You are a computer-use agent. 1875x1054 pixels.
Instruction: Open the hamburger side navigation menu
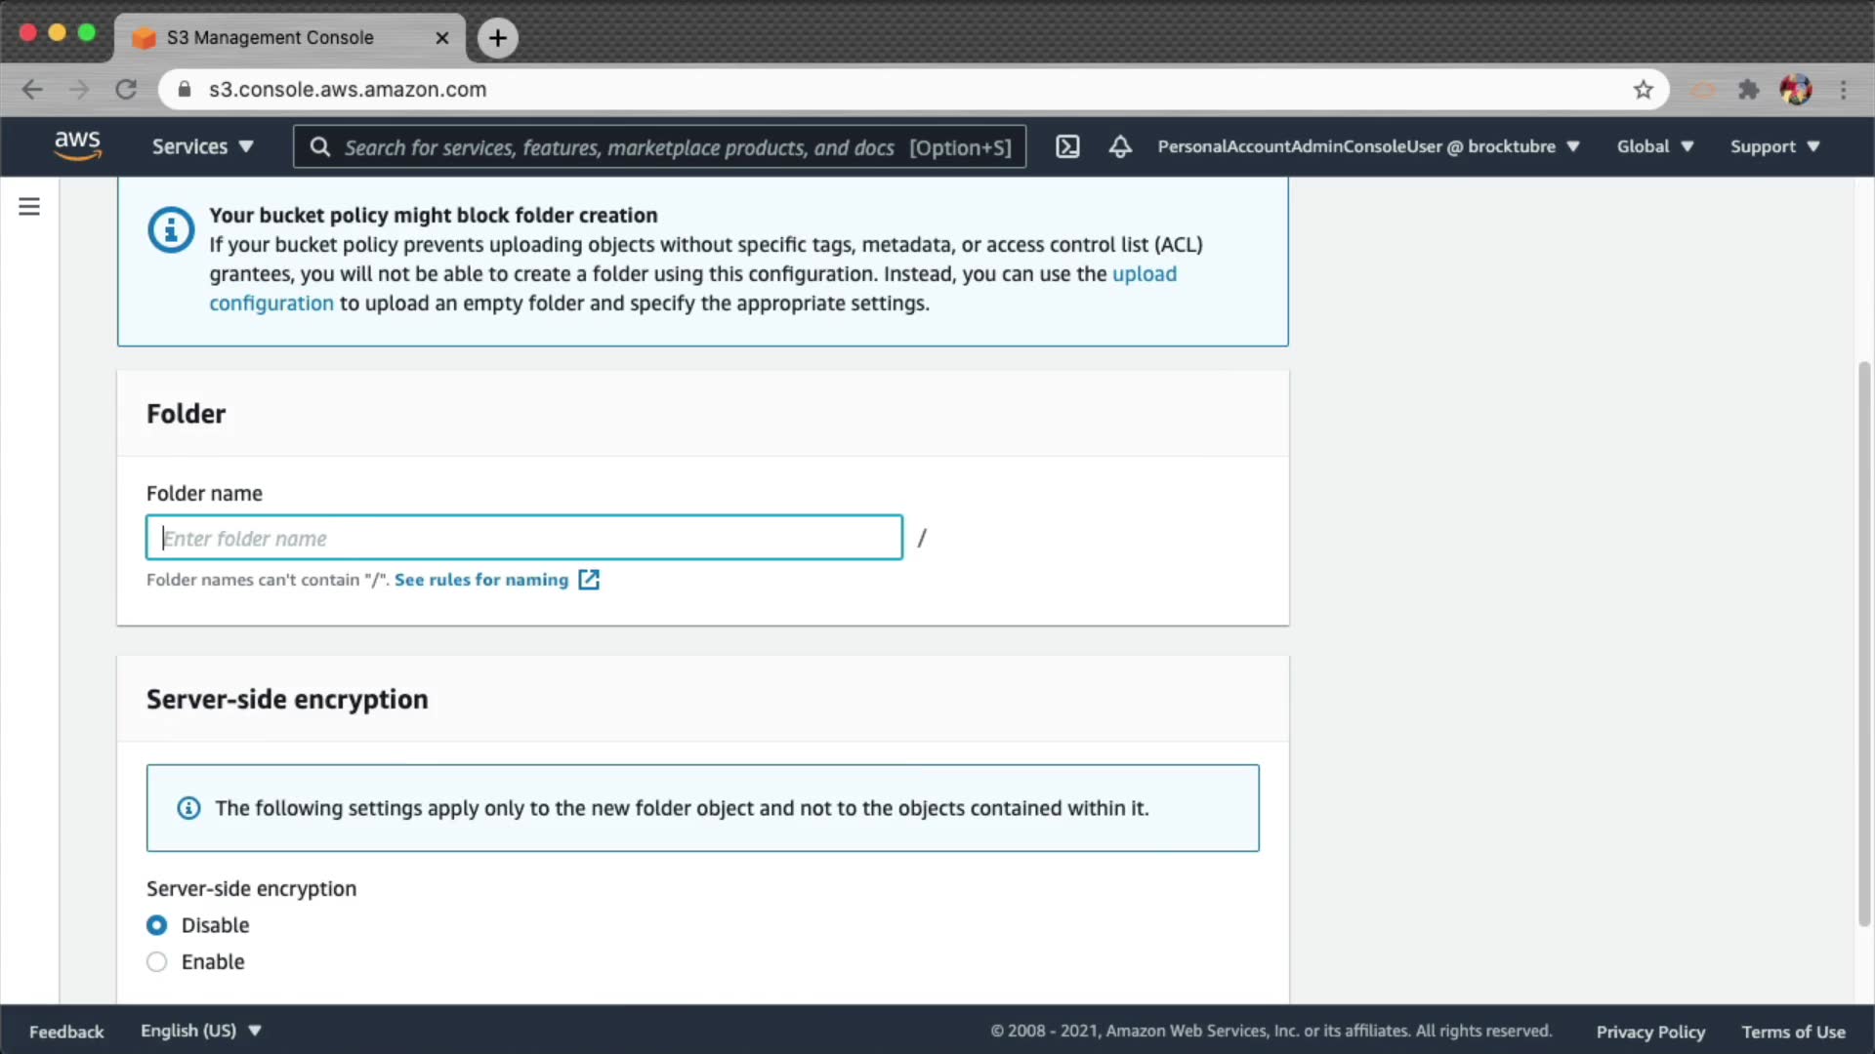[29, 207]
